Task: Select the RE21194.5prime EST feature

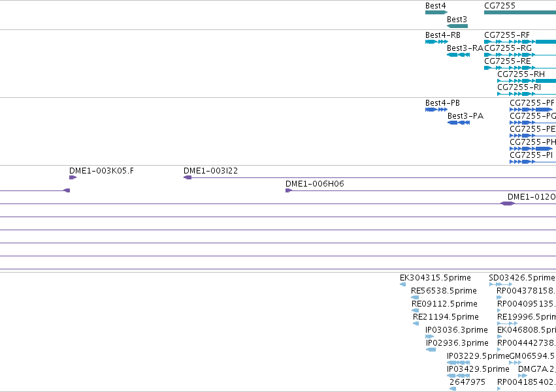Action: pos(416,324)
